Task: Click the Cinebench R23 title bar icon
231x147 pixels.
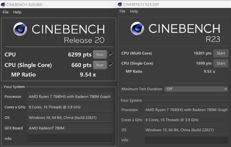Action: click(120, 4)
